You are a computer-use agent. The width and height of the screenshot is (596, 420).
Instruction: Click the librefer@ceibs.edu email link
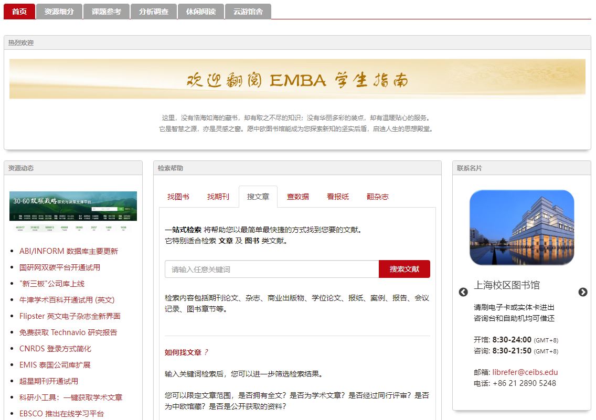click(x=525, y=372)
